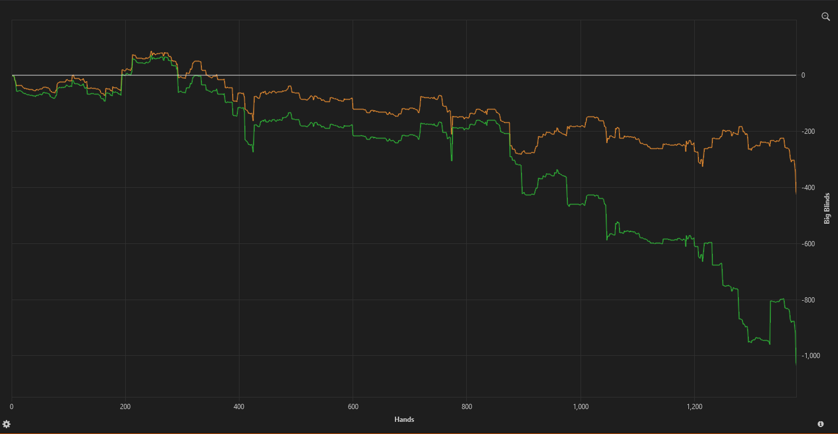Click the -1,000 label on Big Blinds axis
Viewport: 838px width, 434px height.
(809, 356)
